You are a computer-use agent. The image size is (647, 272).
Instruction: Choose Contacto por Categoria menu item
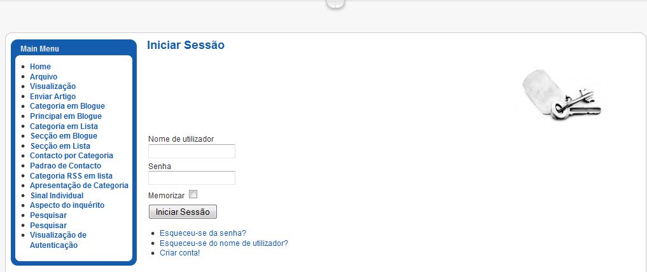(x=71, y=156)
